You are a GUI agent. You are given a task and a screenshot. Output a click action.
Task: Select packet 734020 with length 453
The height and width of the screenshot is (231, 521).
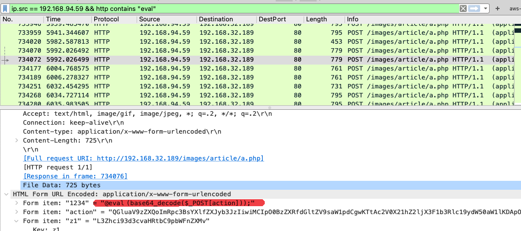tap(29, 41)
